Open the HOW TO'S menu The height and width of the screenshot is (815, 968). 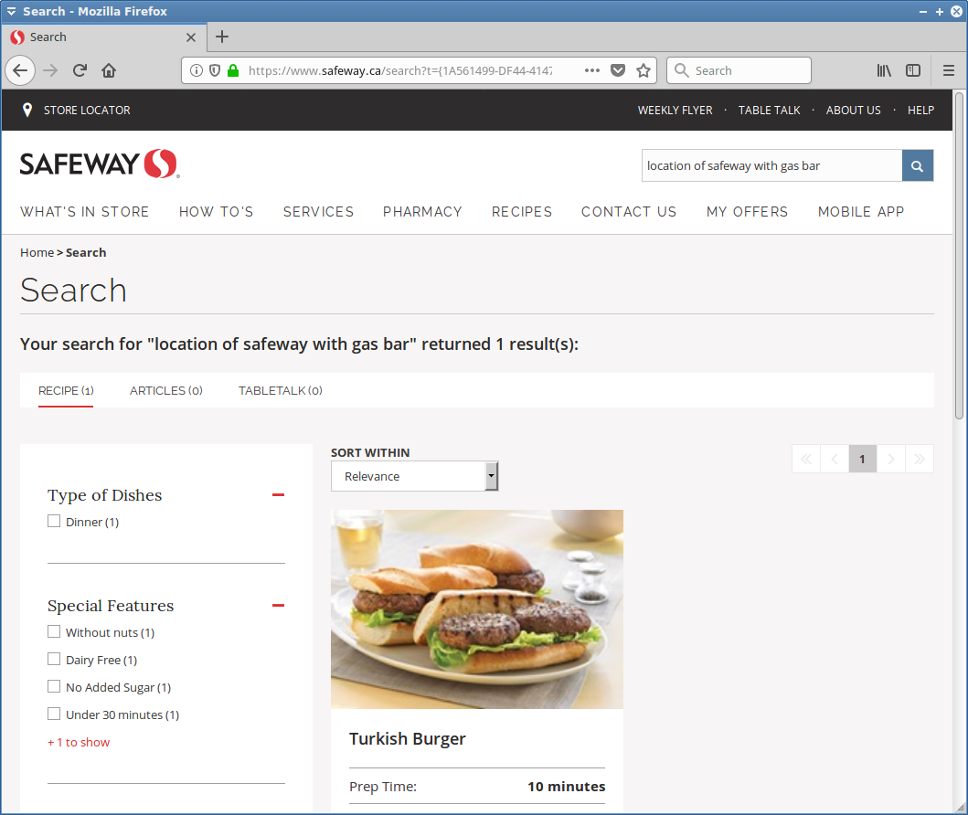[216, 212]
